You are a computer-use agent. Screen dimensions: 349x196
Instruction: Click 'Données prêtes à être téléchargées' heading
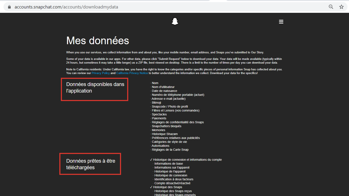pos(91,164)
